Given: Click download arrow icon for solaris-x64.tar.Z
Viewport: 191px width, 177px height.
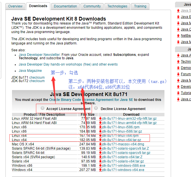Looking at the screenshot, I should tap(100, 157).
